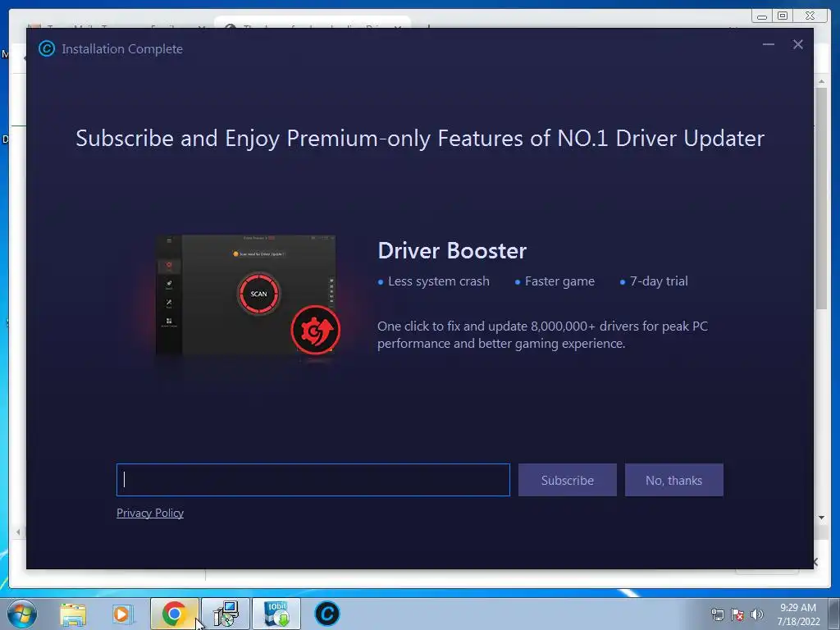Screen dimensions: 840x630
Task: Click the 7-day trial bullet text
Action: click(x=659, y=281)
